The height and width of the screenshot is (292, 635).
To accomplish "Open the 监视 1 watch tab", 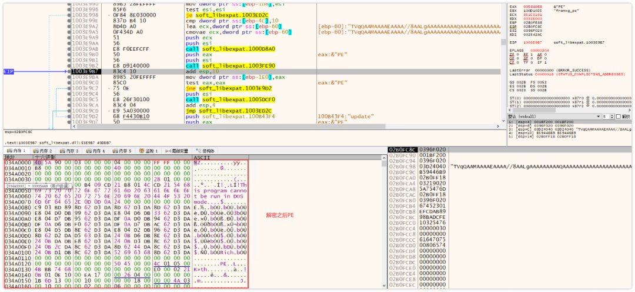I will click(149, 151).
